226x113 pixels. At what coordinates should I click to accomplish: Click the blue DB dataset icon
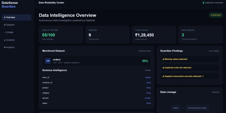coord(48,61)
